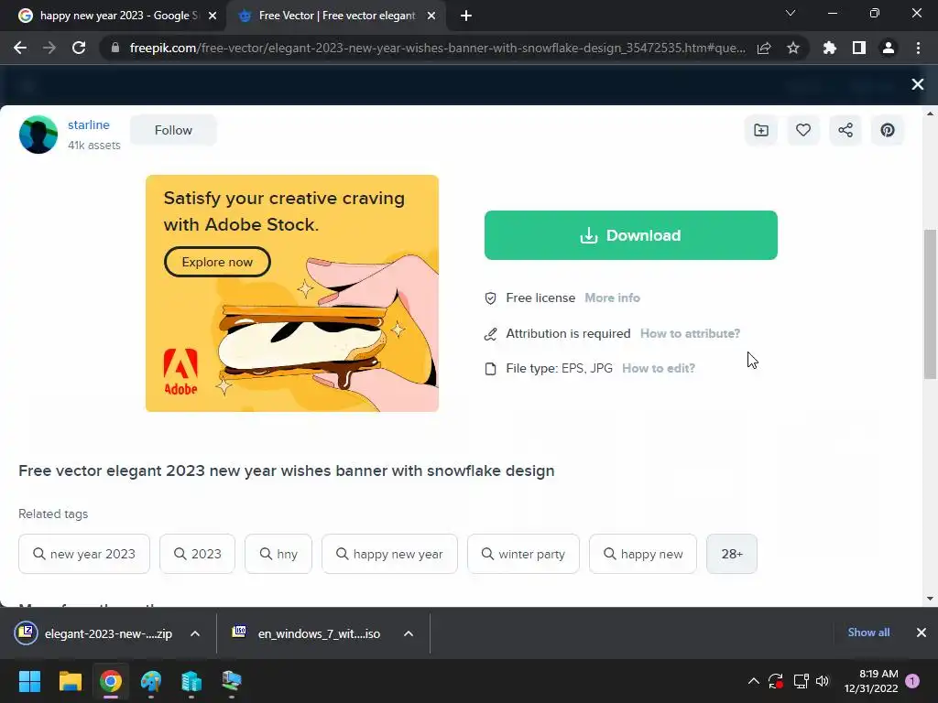This screenshot has width=938, height=703.
Task: Click page vertical scrollbar thumb
Action: (930, 304)
